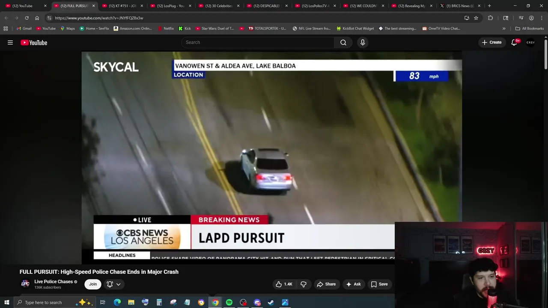Open the YouTube guide hamburger menu
The image size is (548, 308).
(x=10, y=42)
